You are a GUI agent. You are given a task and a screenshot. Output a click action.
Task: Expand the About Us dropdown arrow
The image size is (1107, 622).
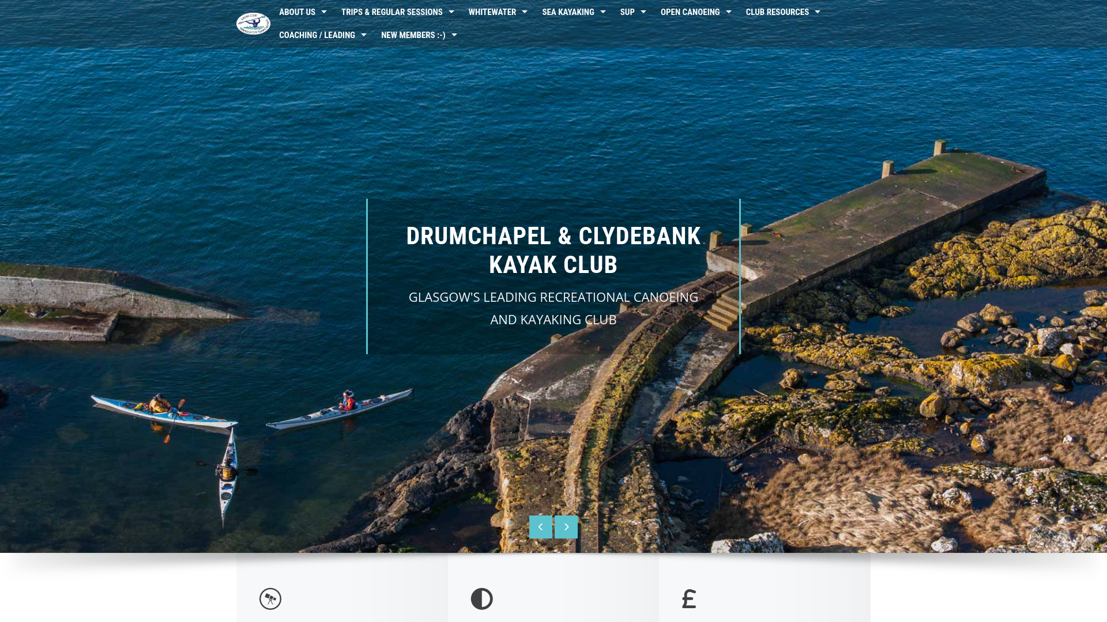(324, 12)
